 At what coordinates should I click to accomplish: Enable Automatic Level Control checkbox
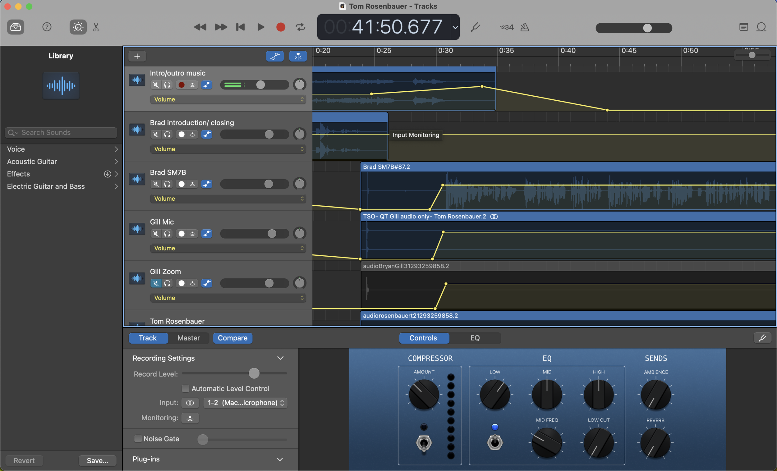(186, 388)
